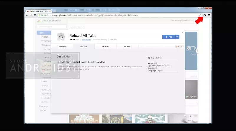Click the browser back arrow
The image size is (236, 131).
(27, 15)
